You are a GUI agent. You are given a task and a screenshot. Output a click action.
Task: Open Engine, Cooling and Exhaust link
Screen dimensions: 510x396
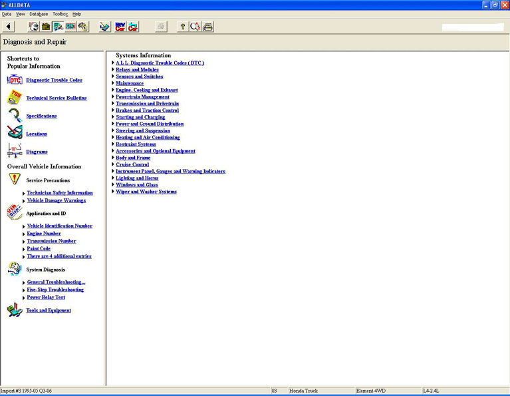[x=146, y=90]
